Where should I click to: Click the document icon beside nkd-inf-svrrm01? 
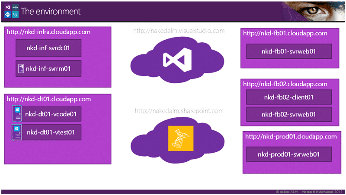(21, 69)
